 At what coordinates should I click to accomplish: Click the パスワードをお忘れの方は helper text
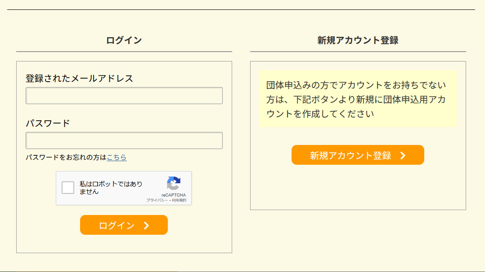click(66, 157)
